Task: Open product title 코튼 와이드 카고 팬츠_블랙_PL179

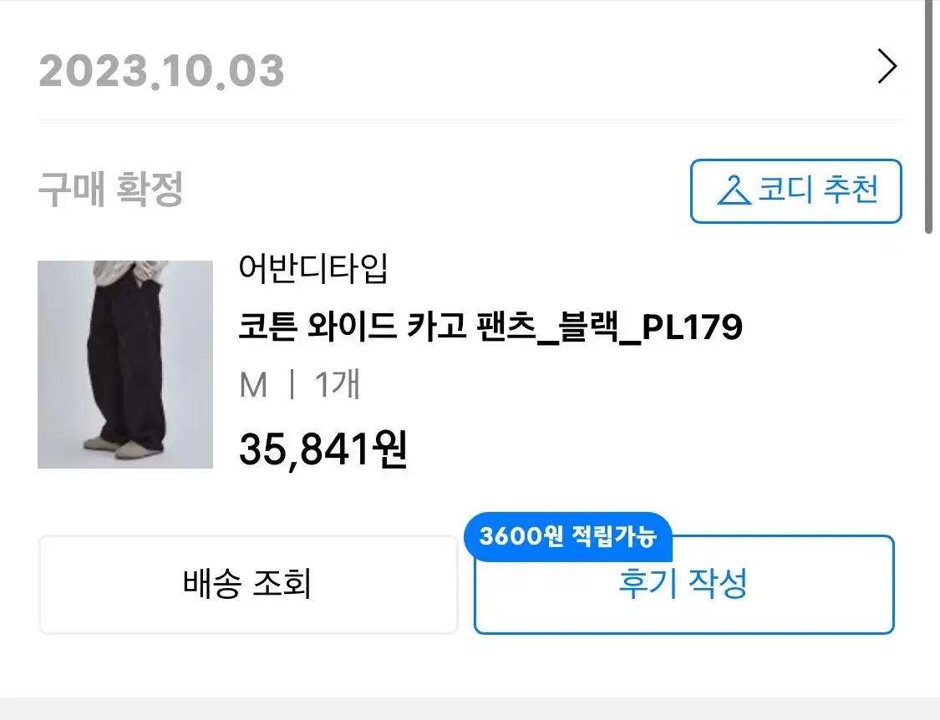Action: [x=490, y=327]
